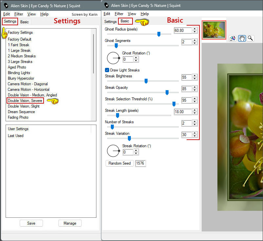The width and height of the screenshot is (263, 241).
Task: Uncheck the Draw Light Streaks checkbox
Action: tap(107, 70)
